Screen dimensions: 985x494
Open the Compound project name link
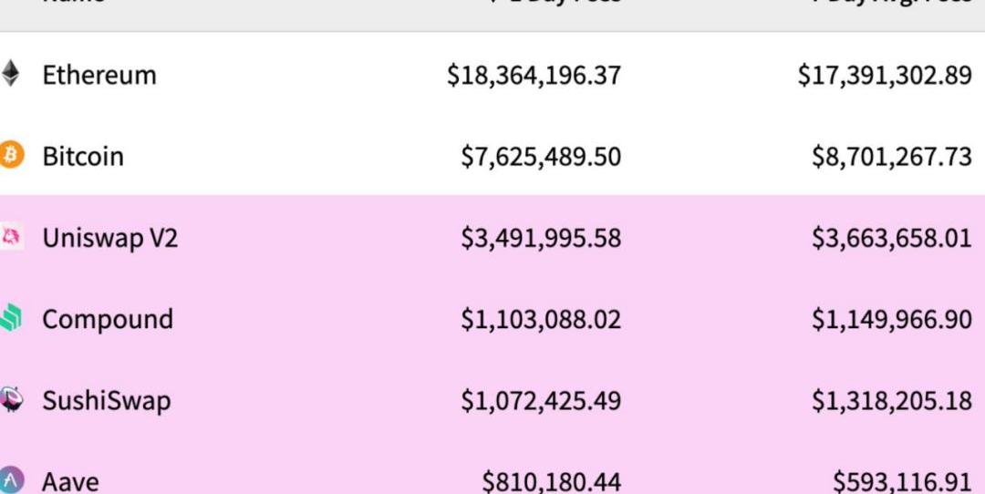point(108,319)
